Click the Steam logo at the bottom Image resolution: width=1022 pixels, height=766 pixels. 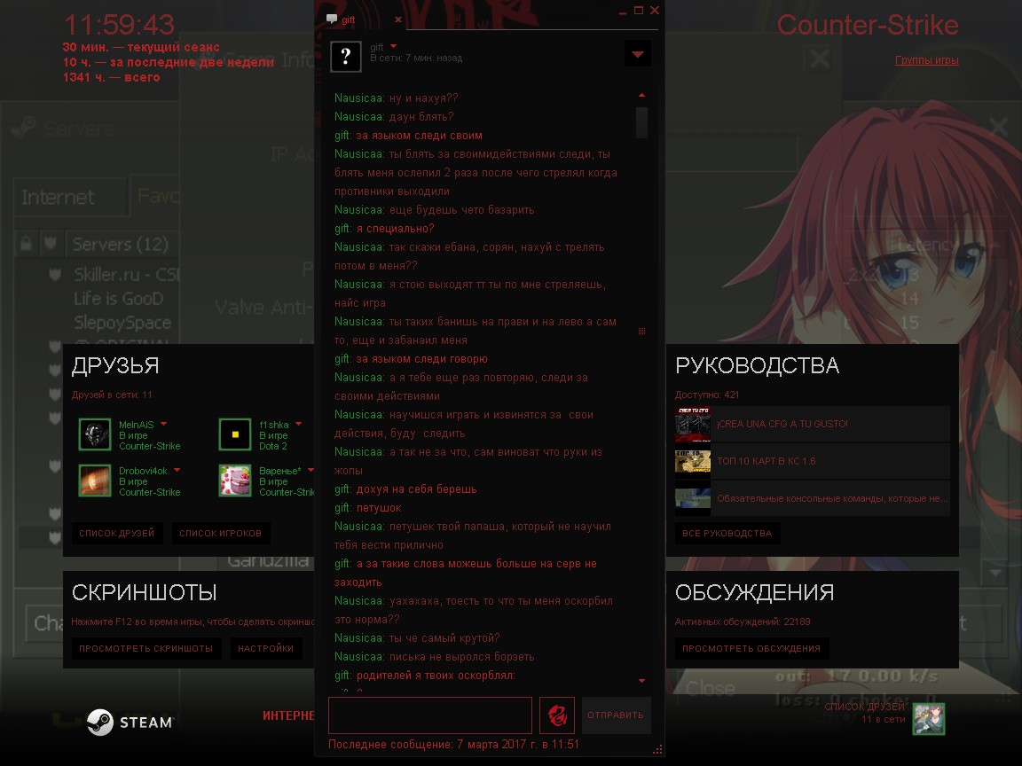tap(130, 723)
